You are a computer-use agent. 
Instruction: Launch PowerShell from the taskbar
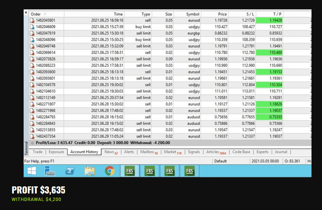(70, 171)
